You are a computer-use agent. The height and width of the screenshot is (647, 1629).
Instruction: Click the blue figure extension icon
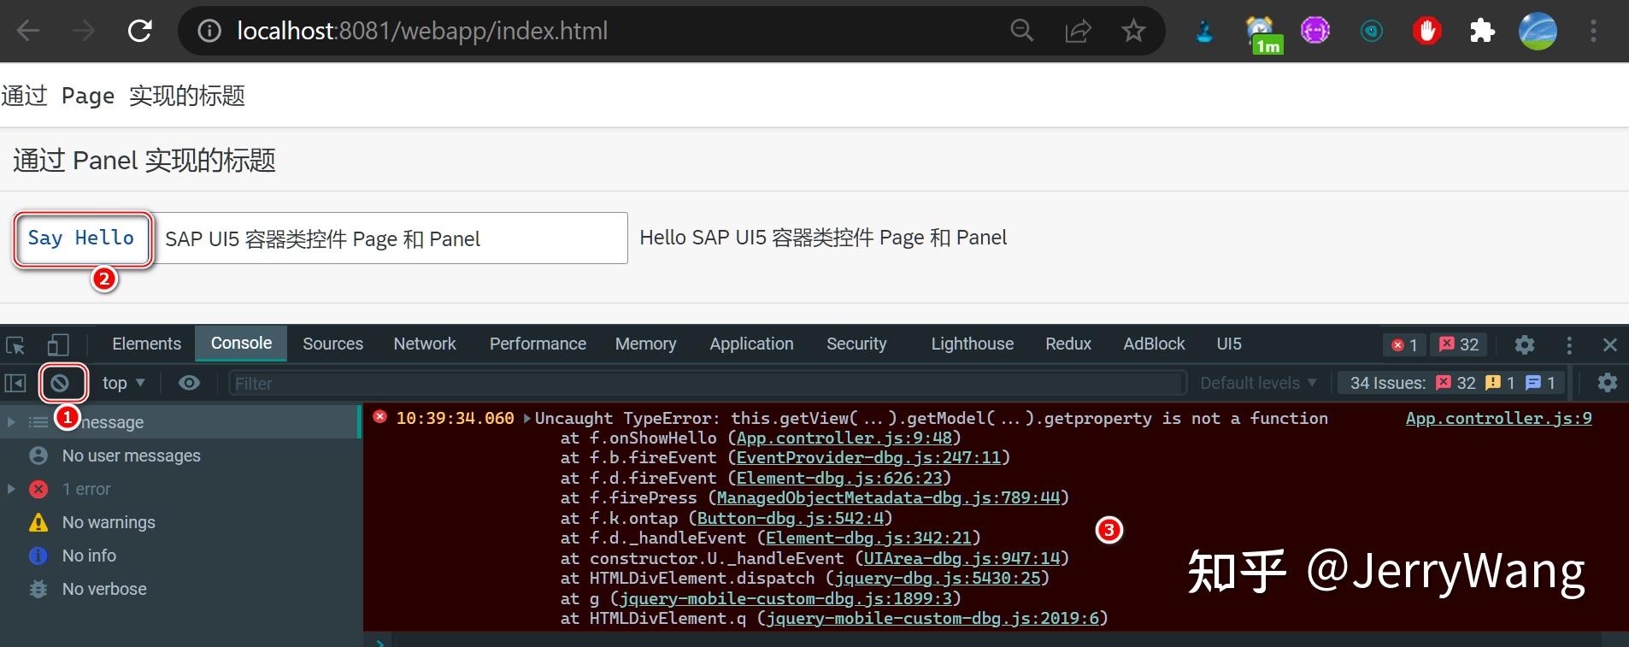[x=1204, y=32]
